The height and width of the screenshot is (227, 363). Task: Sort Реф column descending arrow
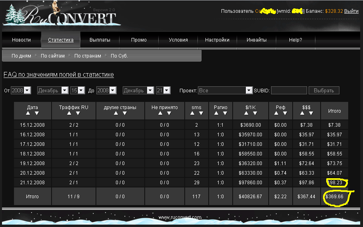[285, 113]
